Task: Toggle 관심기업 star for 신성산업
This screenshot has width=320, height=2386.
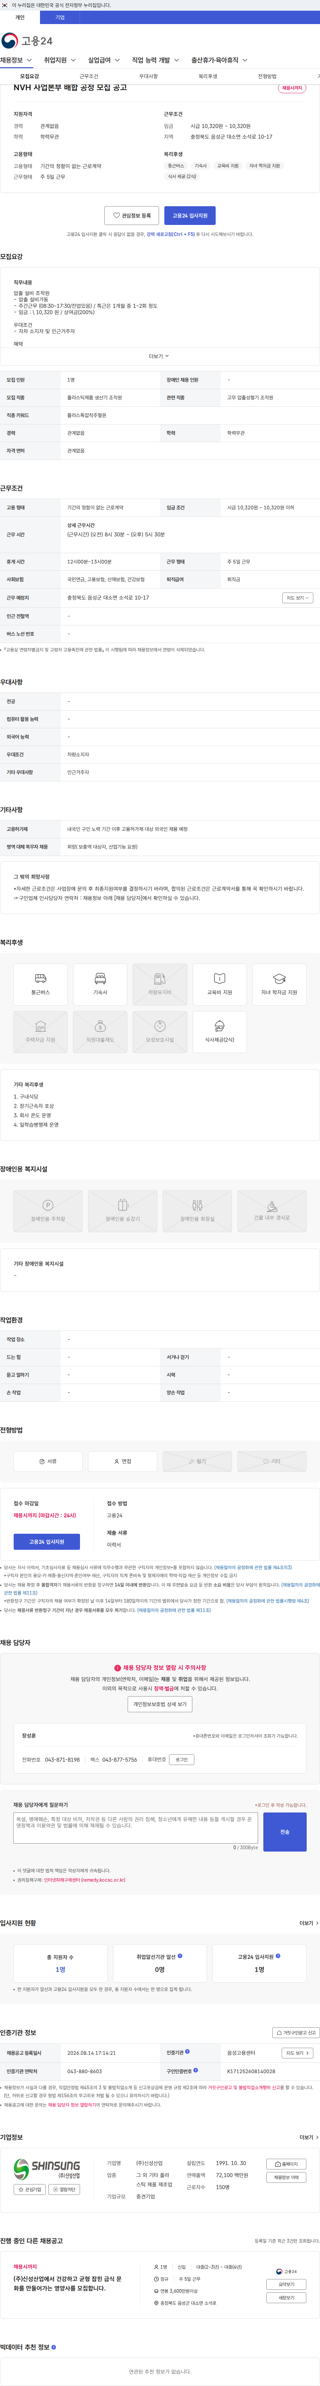Action: [x=30, y=2189]
